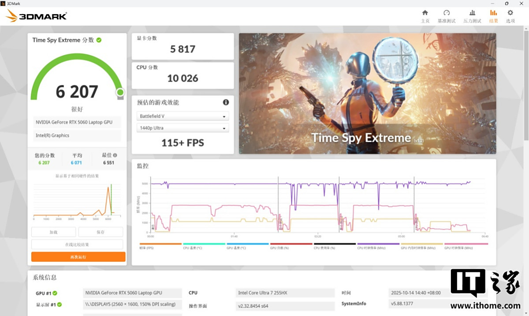The height and width of the screenshot is (316, 529).
Task: Open the 主页 home icon
Action: tap(425, 13)
